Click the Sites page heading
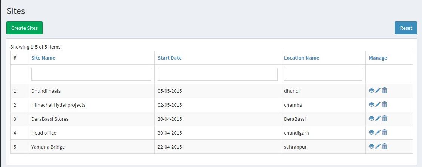422x167 pixels. (x=15, y=11)
